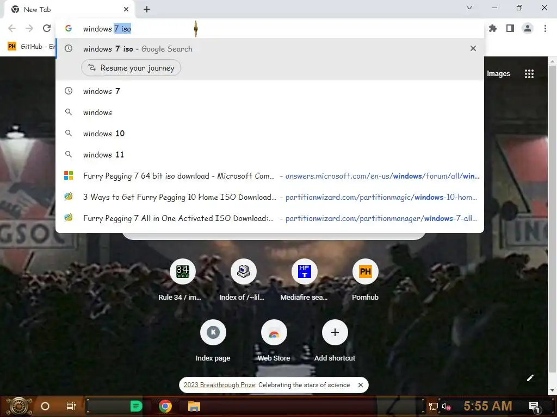This screenshot has height=417, width=557.
Task: Select the plain 'windows' search suggestion
Action: pos(270,112)
